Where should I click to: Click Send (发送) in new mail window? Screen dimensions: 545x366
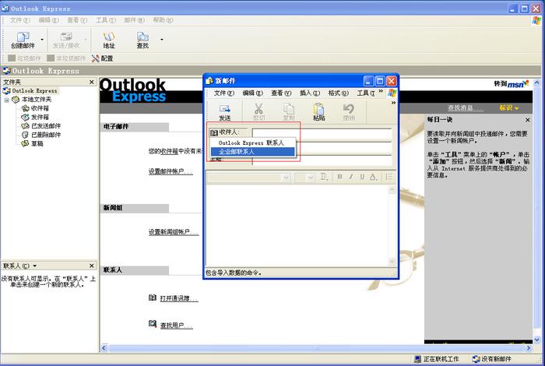(x=225, y=112)
